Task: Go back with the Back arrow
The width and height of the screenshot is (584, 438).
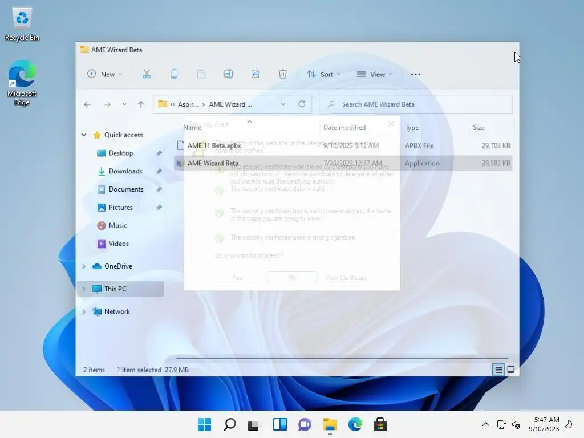Action: tap(87, 105)
